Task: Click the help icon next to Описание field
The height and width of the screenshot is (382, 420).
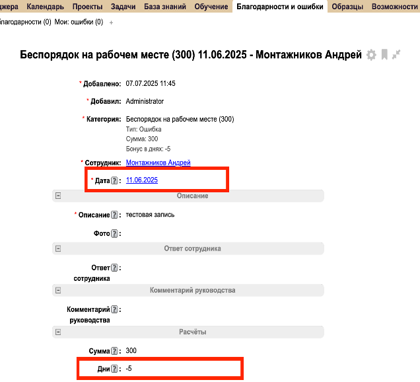Action: coord(114,215)
